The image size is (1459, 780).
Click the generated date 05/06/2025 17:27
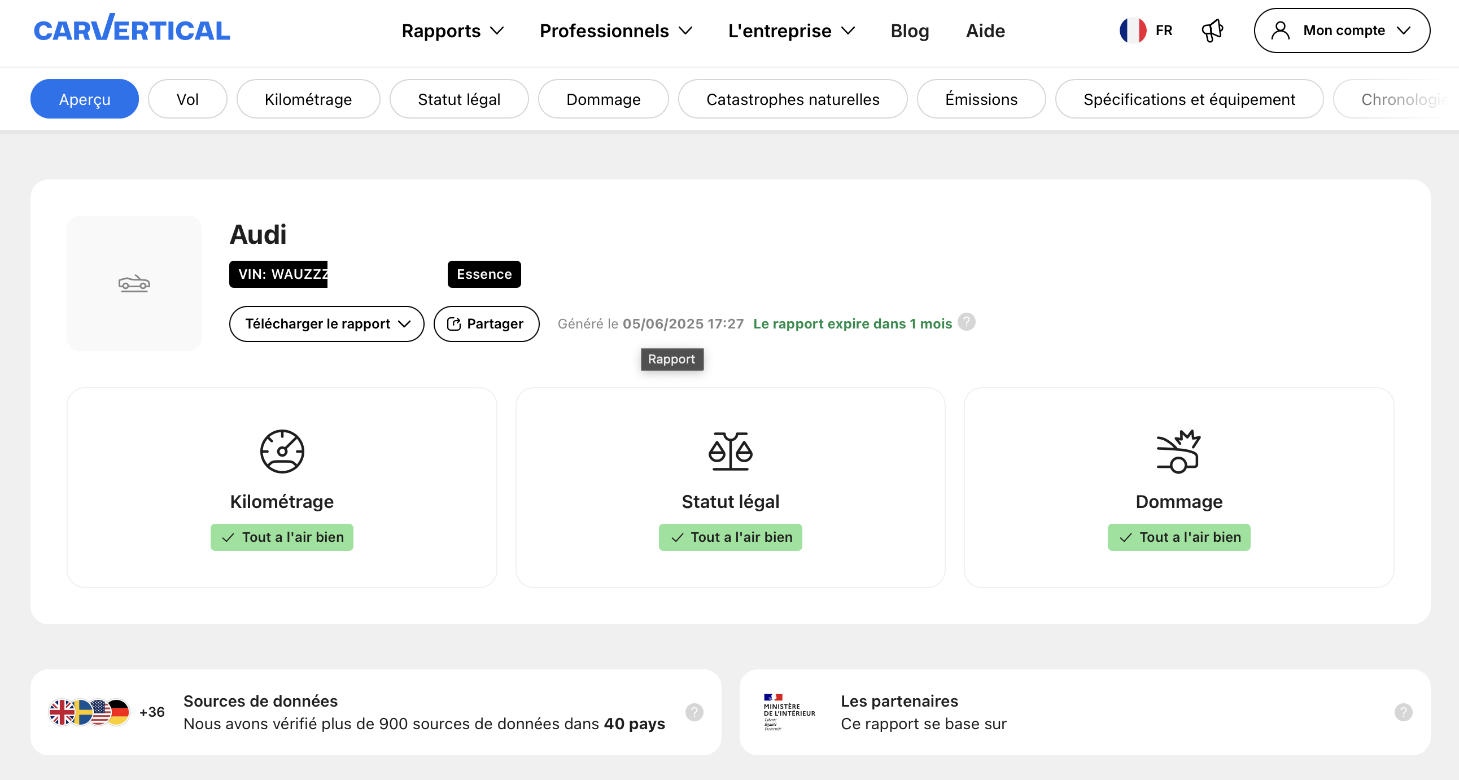683,324
